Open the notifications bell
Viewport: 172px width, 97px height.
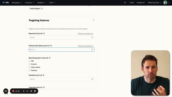(x=125, y=2)
